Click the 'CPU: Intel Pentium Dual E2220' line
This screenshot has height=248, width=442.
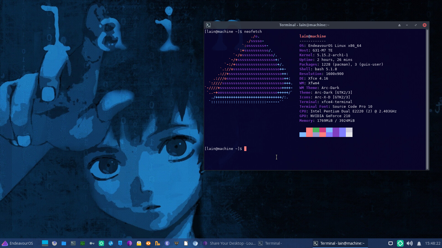point(348,111)
